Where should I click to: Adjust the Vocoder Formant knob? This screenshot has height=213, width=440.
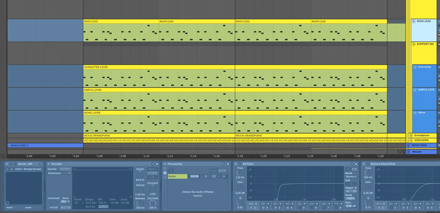153,189
